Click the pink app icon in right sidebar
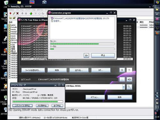 pyautogui.click(x=157, y=19)
